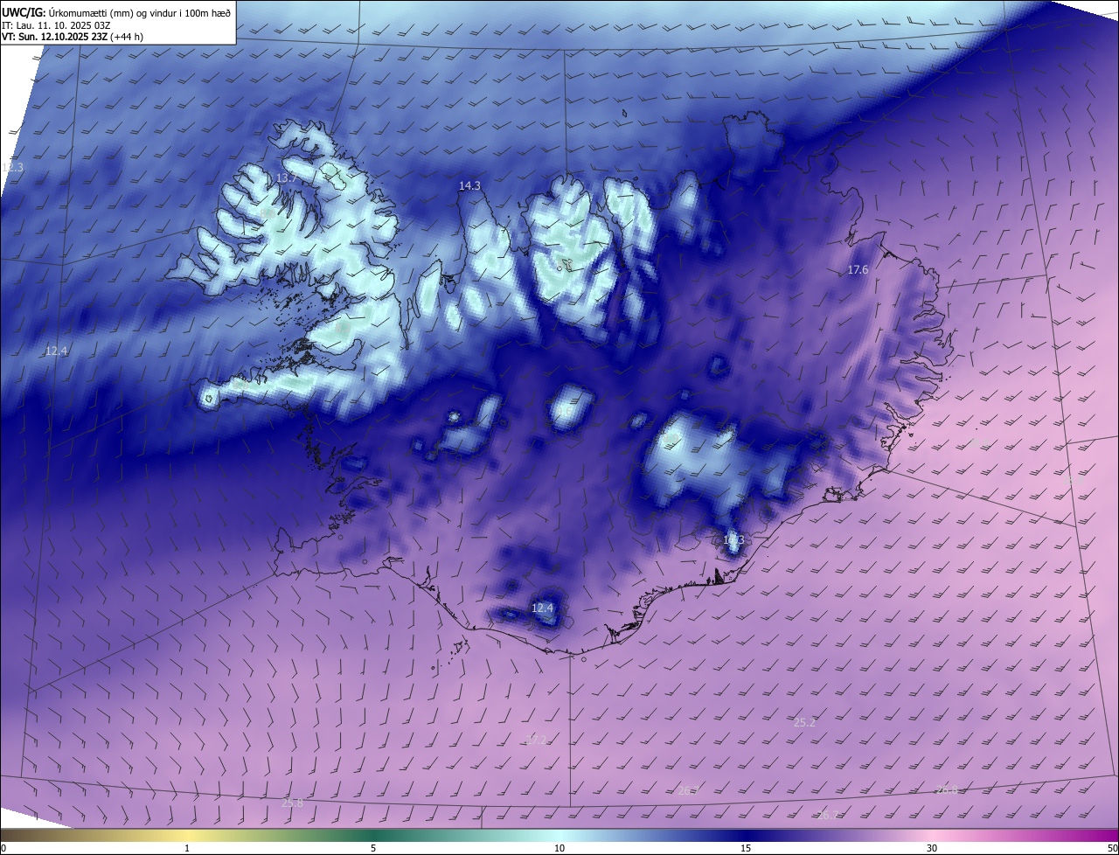Click the valid time line "VT: Sun. 12.10.2025 23Z"
Image resolution: width=1119 pixels, height=855 pixels.
tap(54, 38)
